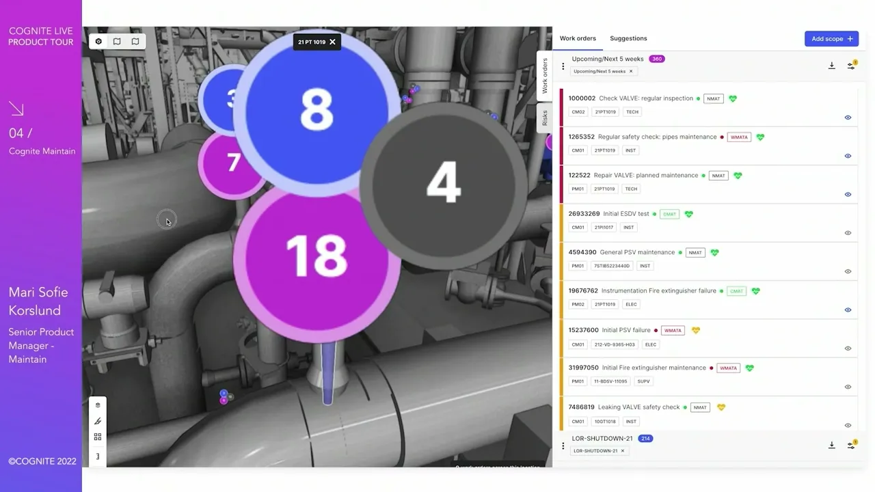Click WMATA tag on order 1265352
This screenshot has width=875, height=492.
tap(739, 137)
